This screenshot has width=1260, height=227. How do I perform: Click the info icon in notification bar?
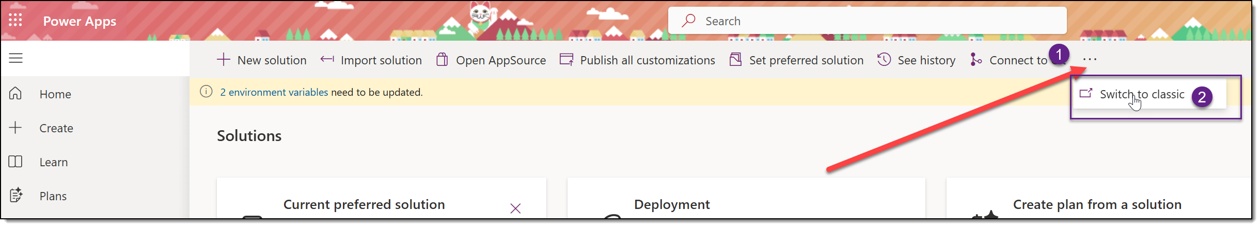tap(206, 92)
